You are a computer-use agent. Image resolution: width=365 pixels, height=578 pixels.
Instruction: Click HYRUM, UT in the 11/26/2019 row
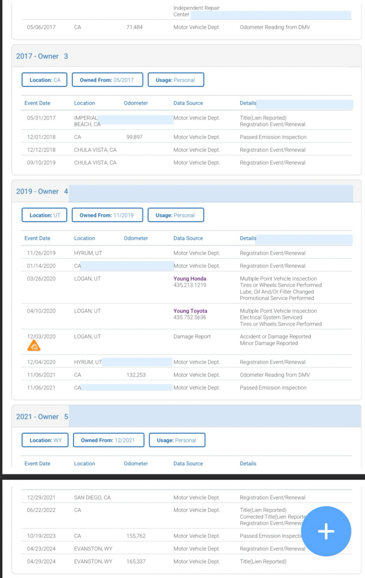[88, 253]
